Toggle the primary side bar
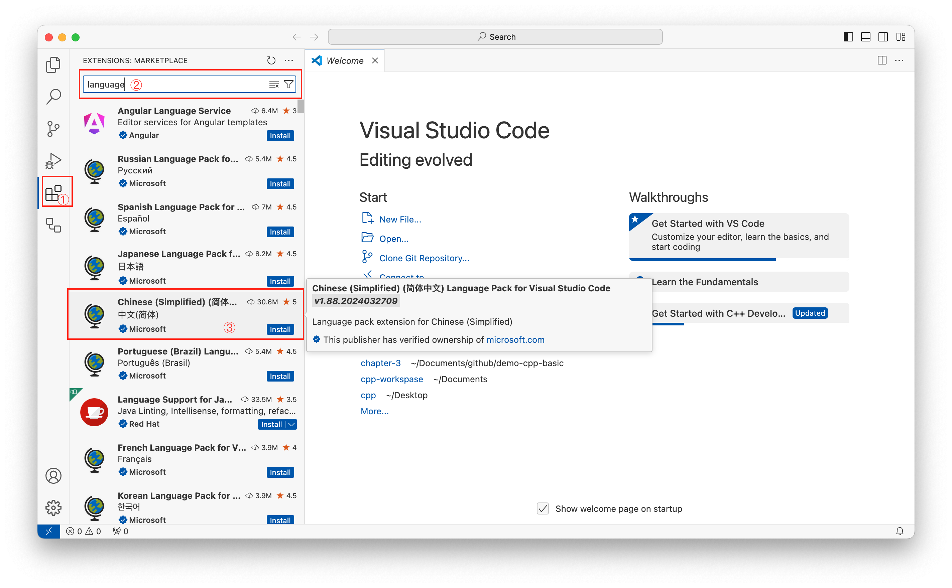The width and height of the screenshot is (952, 588). coord(848,37)
